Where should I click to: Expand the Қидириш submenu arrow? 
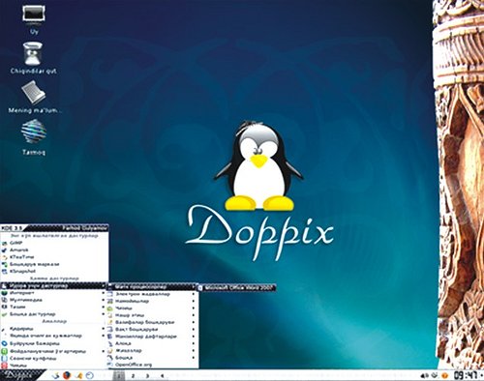[104, 329]
